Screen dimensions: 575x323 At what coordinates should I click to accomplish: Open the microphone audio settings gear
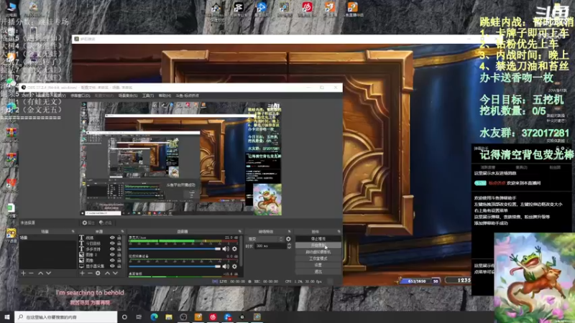click(235, 248)
